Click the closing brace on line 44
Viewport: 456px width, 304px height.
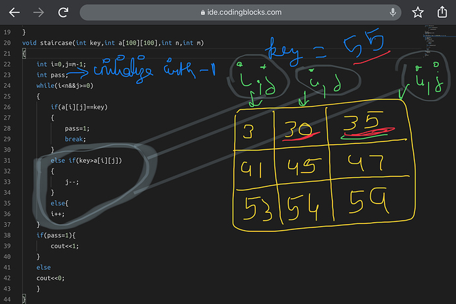click(x=24, y=299)
